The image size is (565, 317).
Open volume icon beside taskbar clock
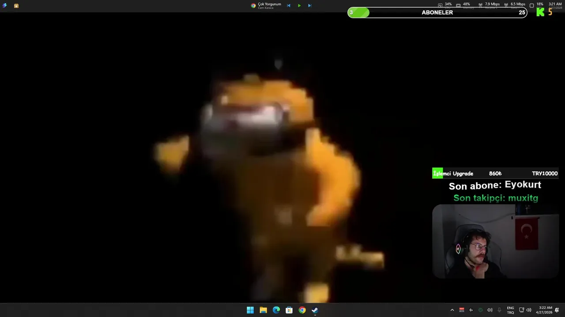529,310
